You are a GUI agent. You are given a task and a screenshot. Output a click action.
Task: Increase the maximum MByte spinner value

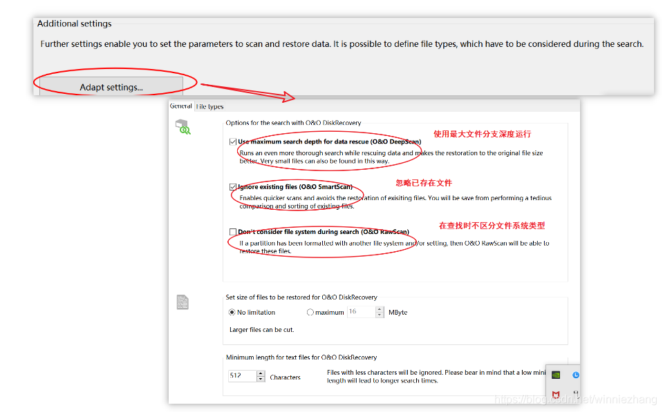click(x=380, y=309)
